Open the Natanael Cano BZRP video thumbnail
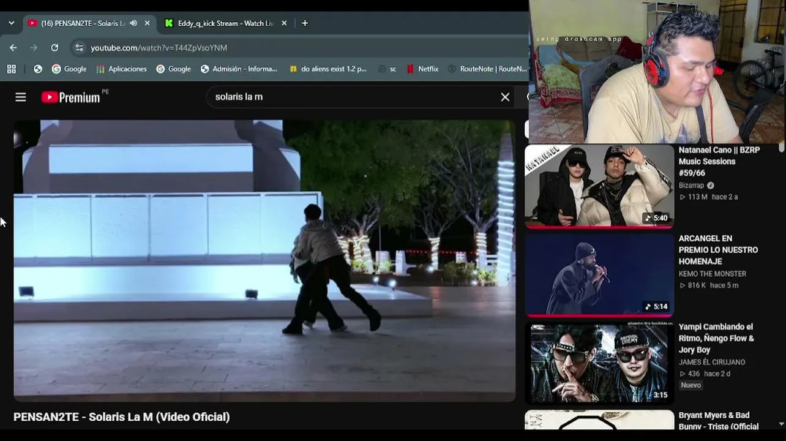 click(x=599, y=186)
